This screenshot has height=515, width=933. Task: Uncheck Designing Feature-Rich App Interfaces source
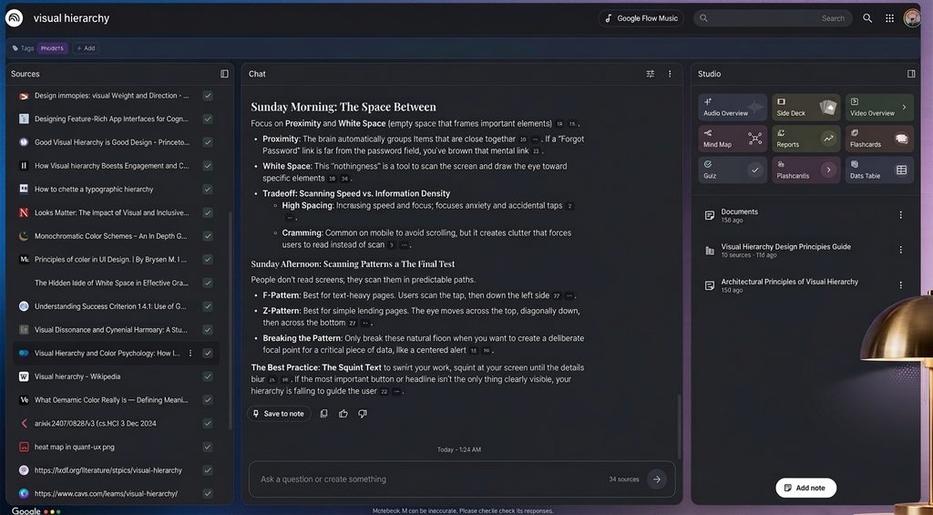pos(208,119)
